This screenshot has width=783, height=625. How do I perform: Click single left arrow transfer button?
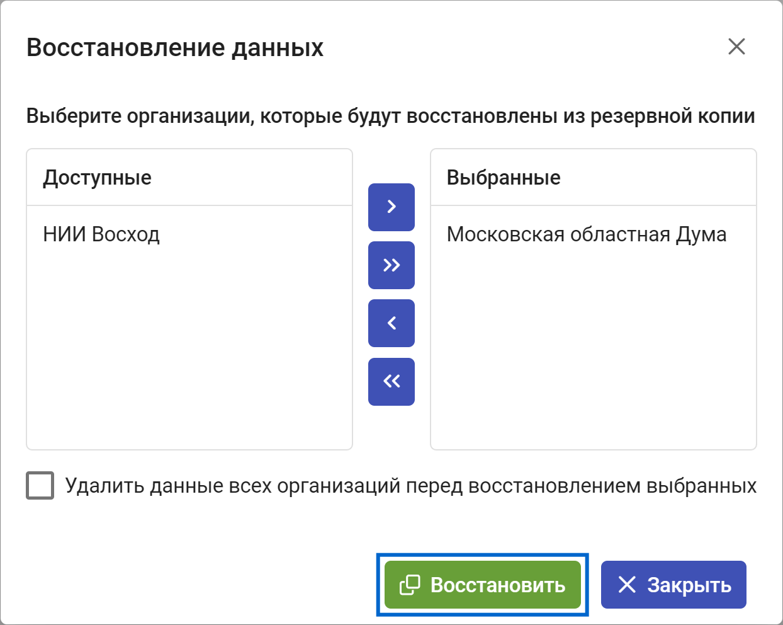tap(391, 323)
